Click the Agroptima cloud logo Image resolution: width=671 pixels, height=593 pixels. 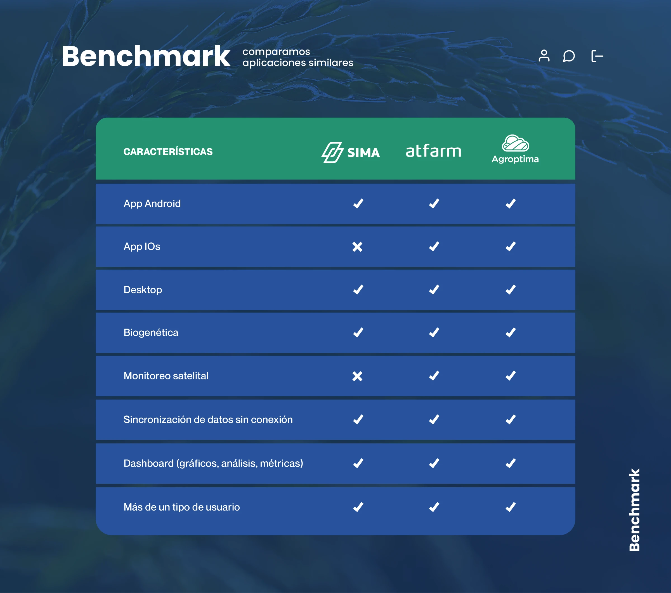515,143
